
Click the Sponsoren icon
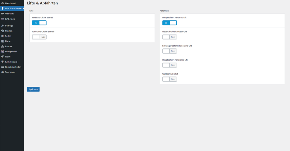pos(3,72)
